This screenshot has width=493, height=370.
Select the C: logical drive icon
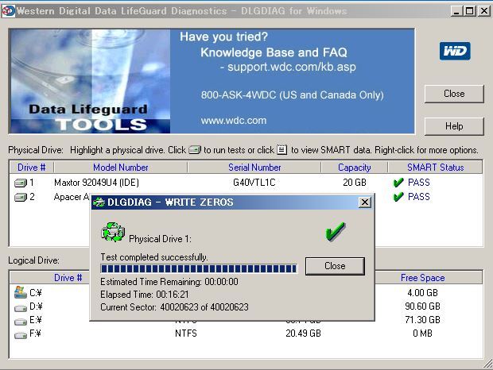pos(21,292)
